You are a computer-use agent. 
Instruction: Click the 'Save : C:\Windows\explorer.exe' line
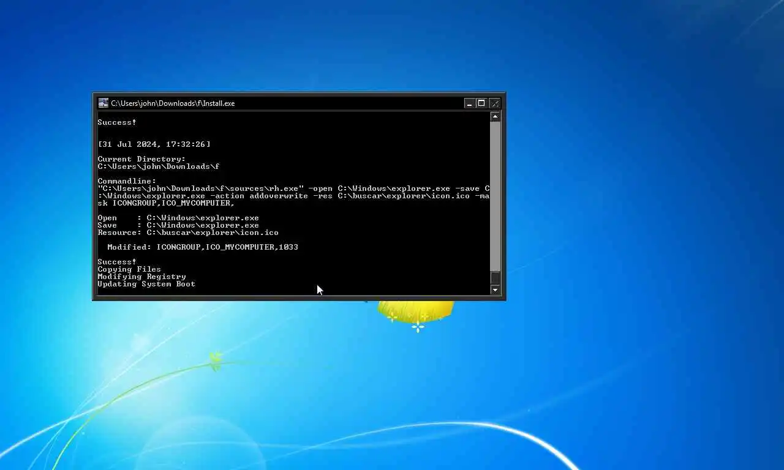(x=178, y=225)
